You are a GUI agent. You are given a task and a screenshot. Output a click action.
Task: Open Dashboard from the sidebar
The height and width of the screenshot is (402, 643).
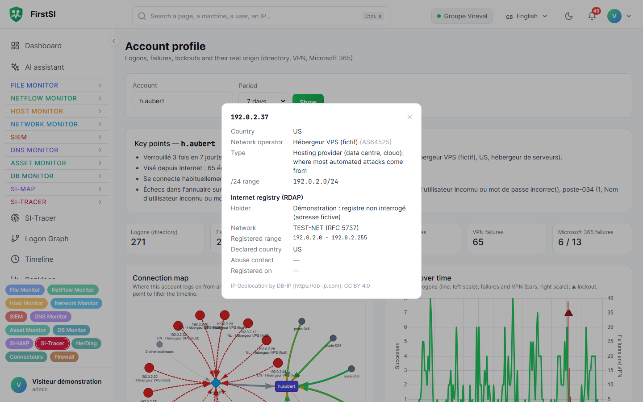point(43,46)
